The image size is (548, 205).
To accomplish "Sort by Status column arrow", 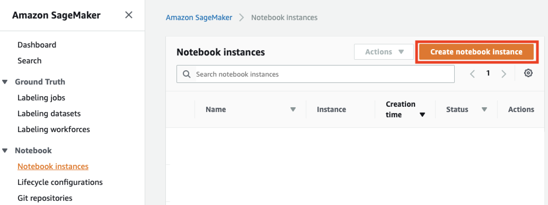I will pyautogui.click(x=484, y=109).
